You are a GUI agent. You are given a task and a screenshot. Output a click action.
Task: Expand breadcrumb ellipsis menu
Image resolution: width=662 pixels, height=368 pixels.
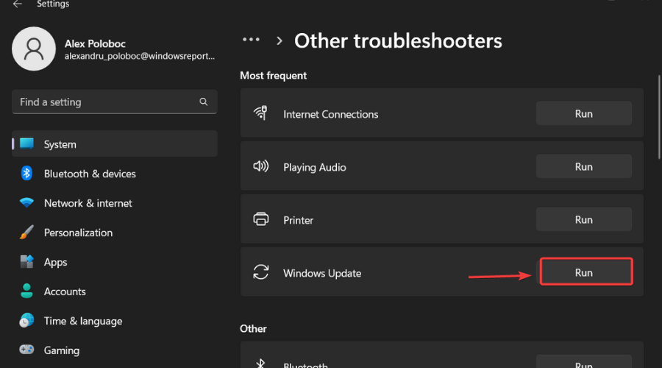(252, 40)
